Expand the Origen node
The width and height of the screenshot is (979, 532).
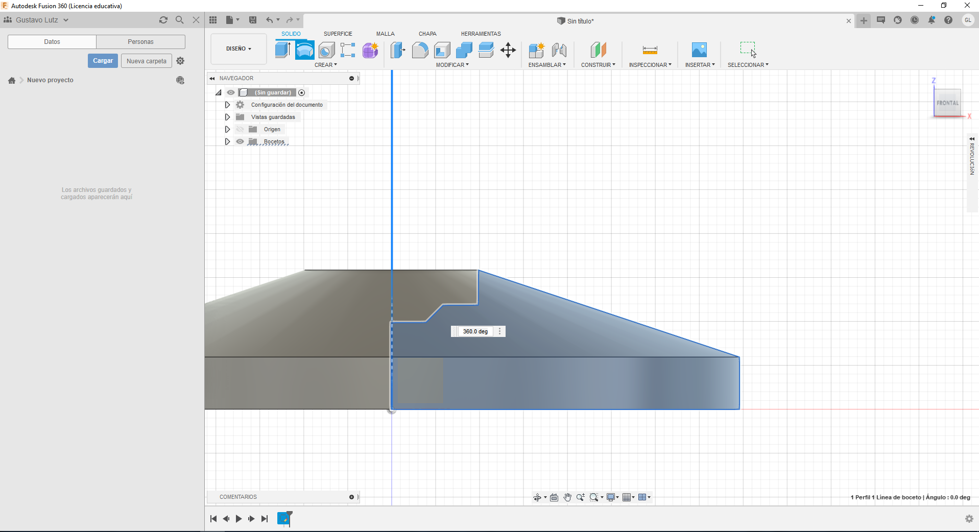(x=228, y=129)
